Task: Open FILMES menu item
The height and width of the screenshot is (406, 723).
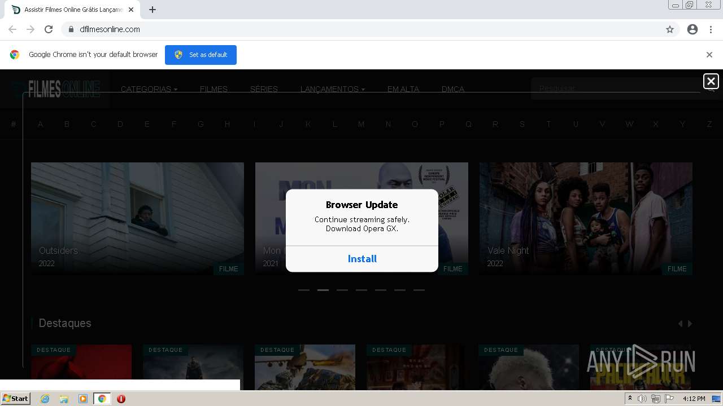Action: [x=214, y=89]
